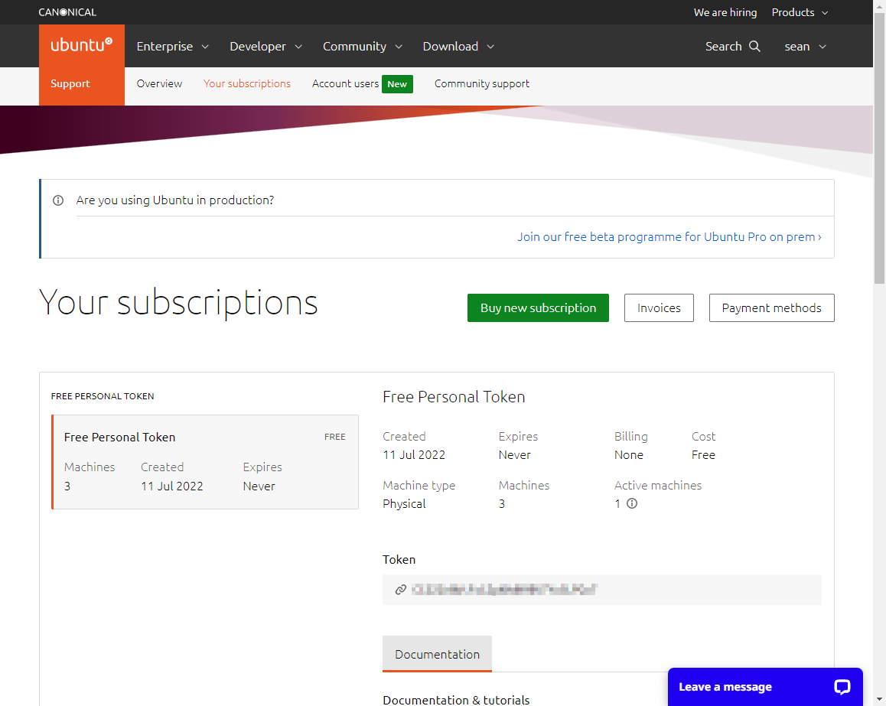Click the Free Personal Token detail heading

click(x=454, y=397)
